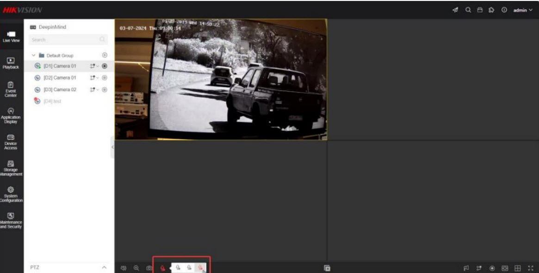Open the admin user dropdown
Image resolution: width=539 pixels, height=273 pixels.
pyautogui.click(x=523, y=10)
